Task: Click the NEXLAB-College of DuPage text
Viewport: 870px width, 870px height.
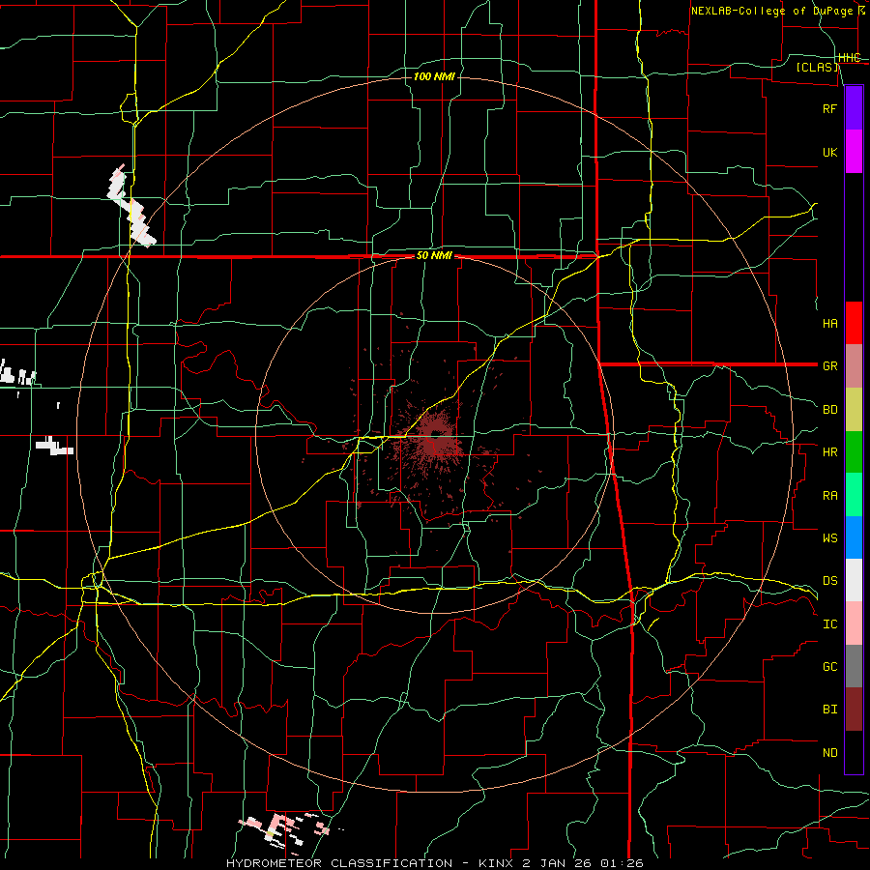Action: [x=771, y=11]
